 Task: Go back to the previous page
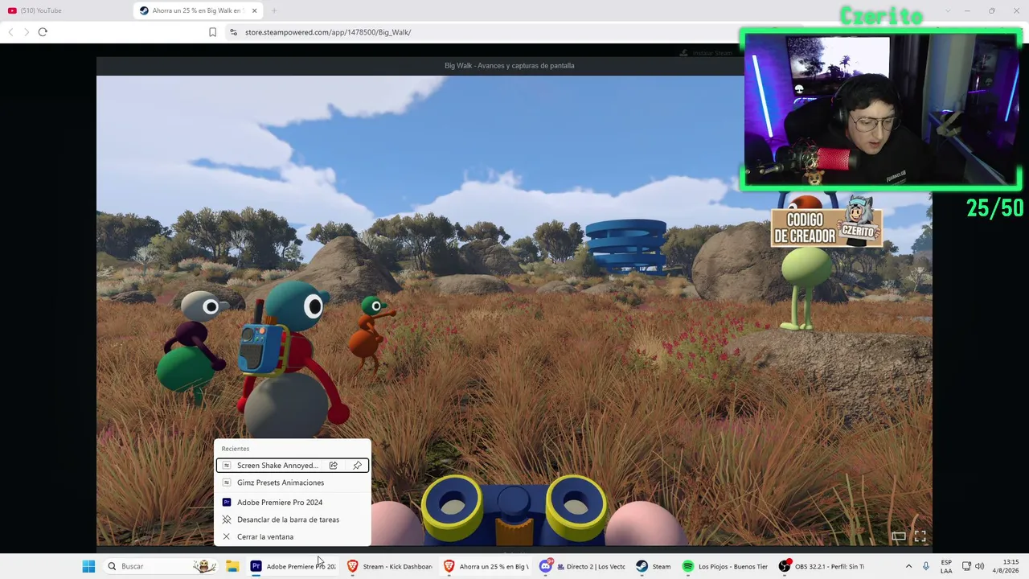tap(10, 32)
